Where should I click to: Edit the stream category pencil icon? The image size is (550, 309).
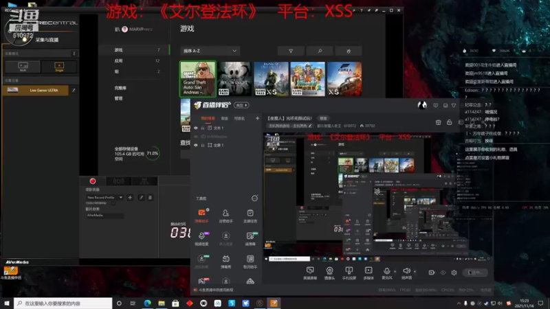pyautogui.click(x=310, y=126)
